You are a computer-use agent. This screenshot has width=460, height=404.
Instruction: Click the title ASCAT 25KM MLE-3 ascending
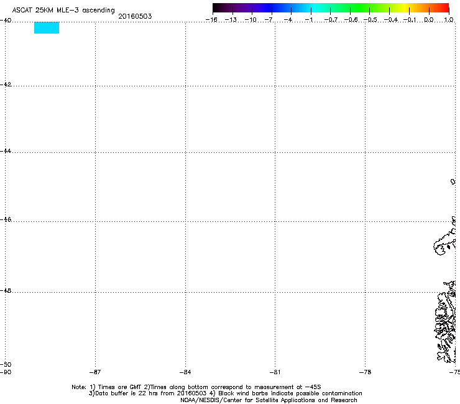pos(63,10)
